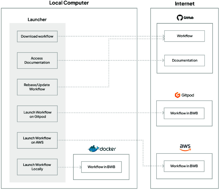
Task: Click the Gitpod orange logo icon
Action: tap(177, 95)
